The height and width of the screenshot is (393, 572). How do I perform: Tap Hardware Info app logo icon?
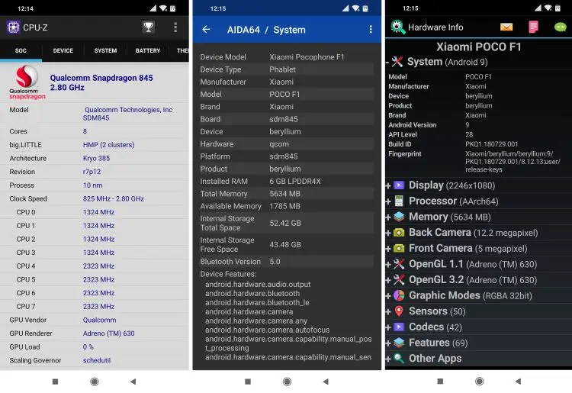[397, 27]
